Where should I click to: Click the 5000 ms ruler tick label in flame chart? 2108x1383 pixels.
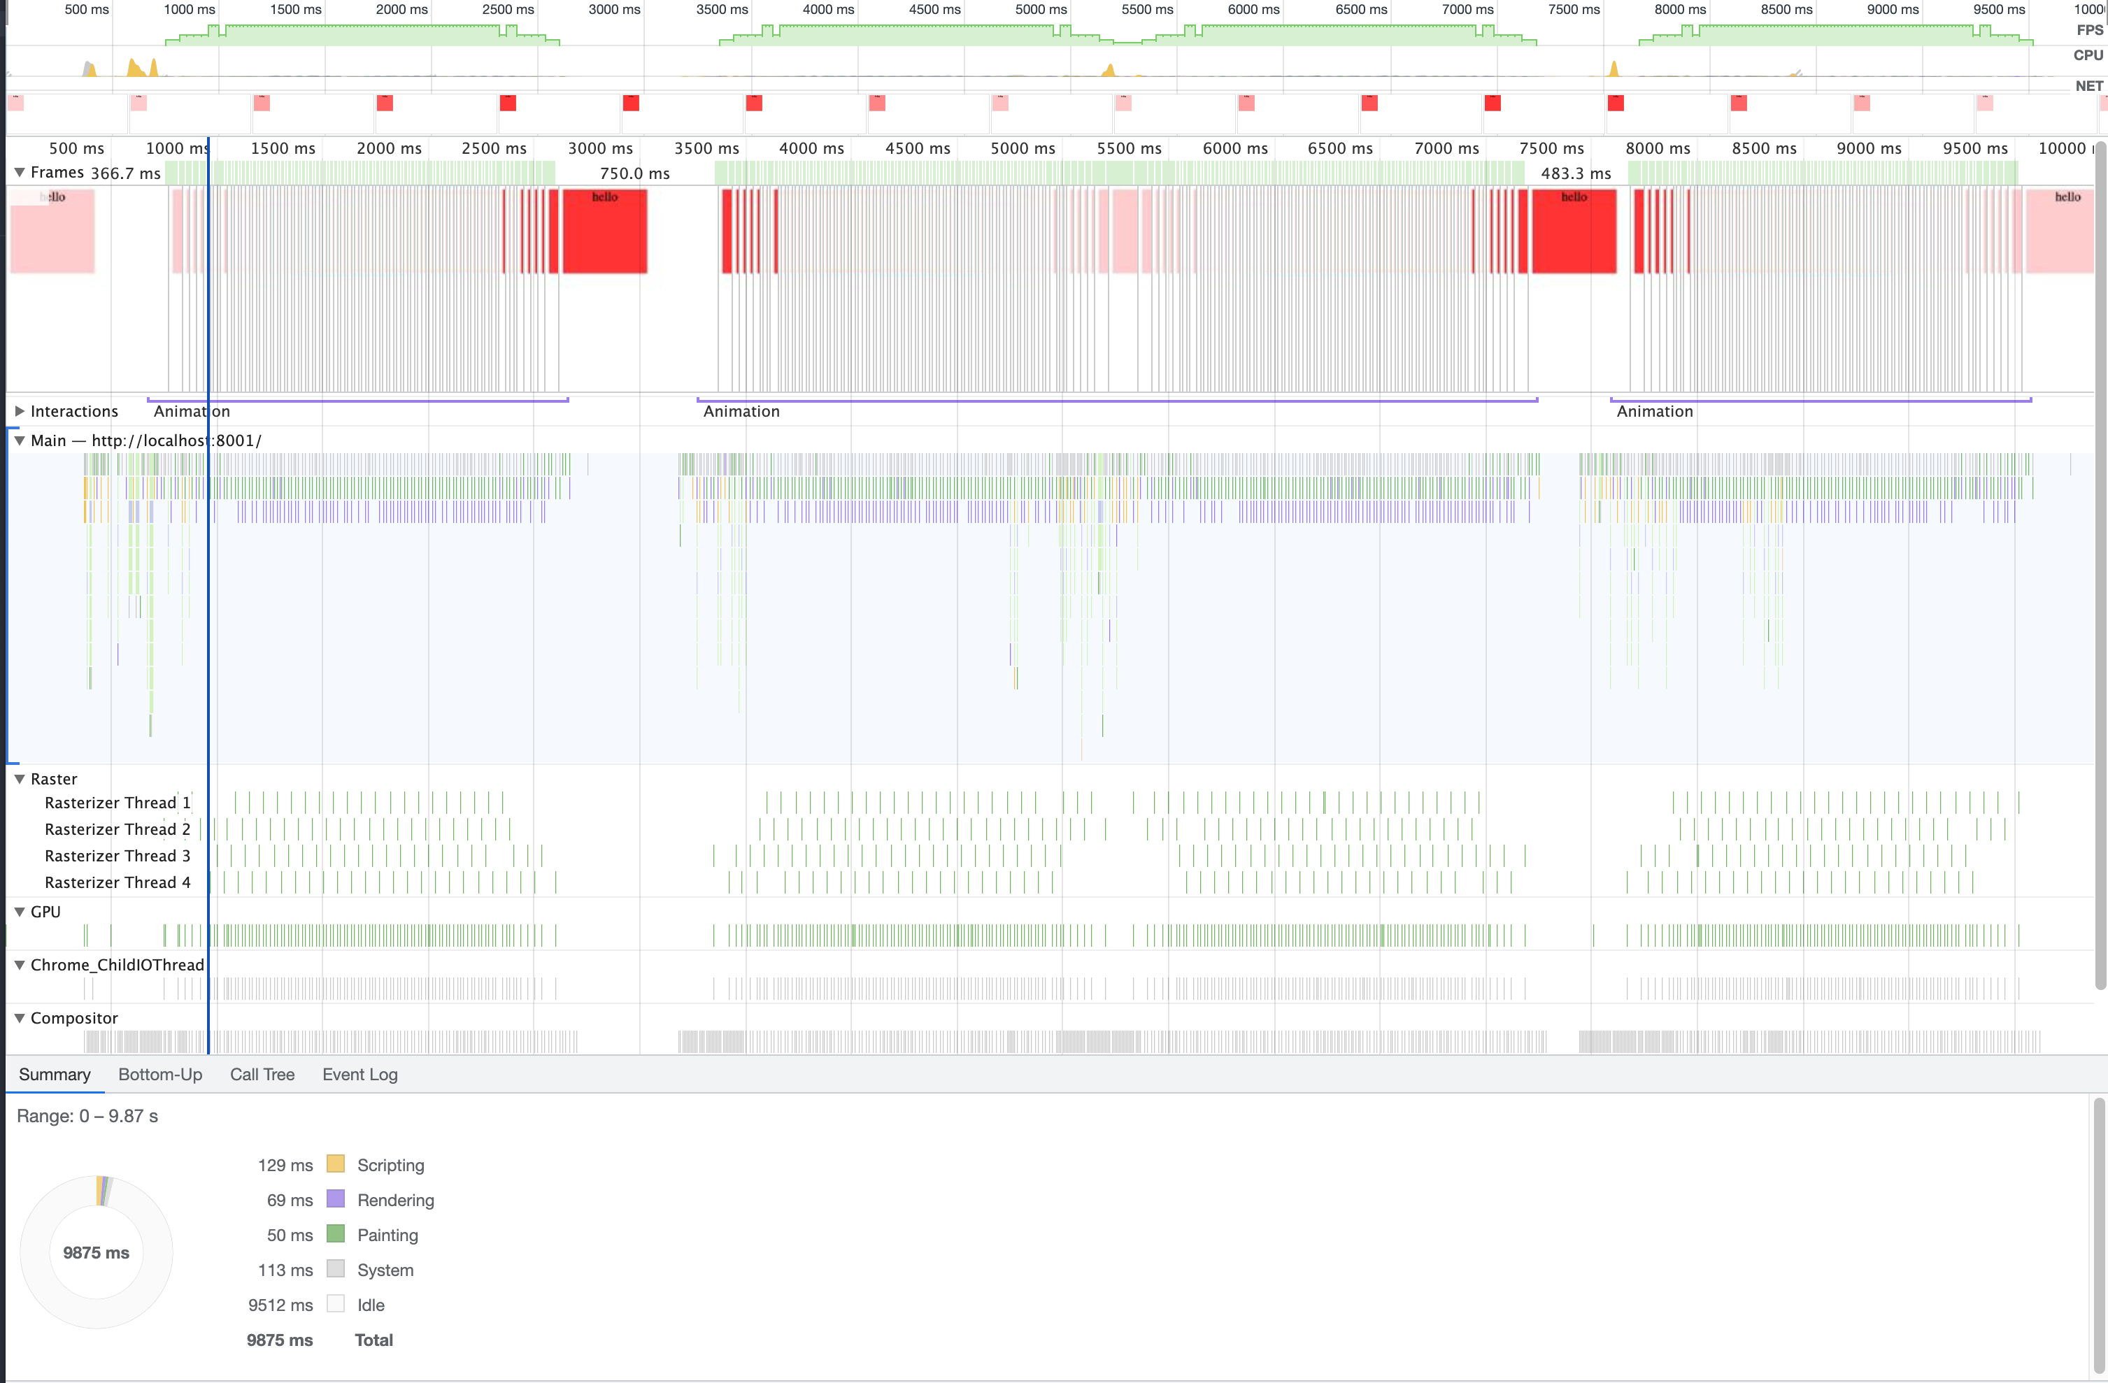[x=1023, y=149]
